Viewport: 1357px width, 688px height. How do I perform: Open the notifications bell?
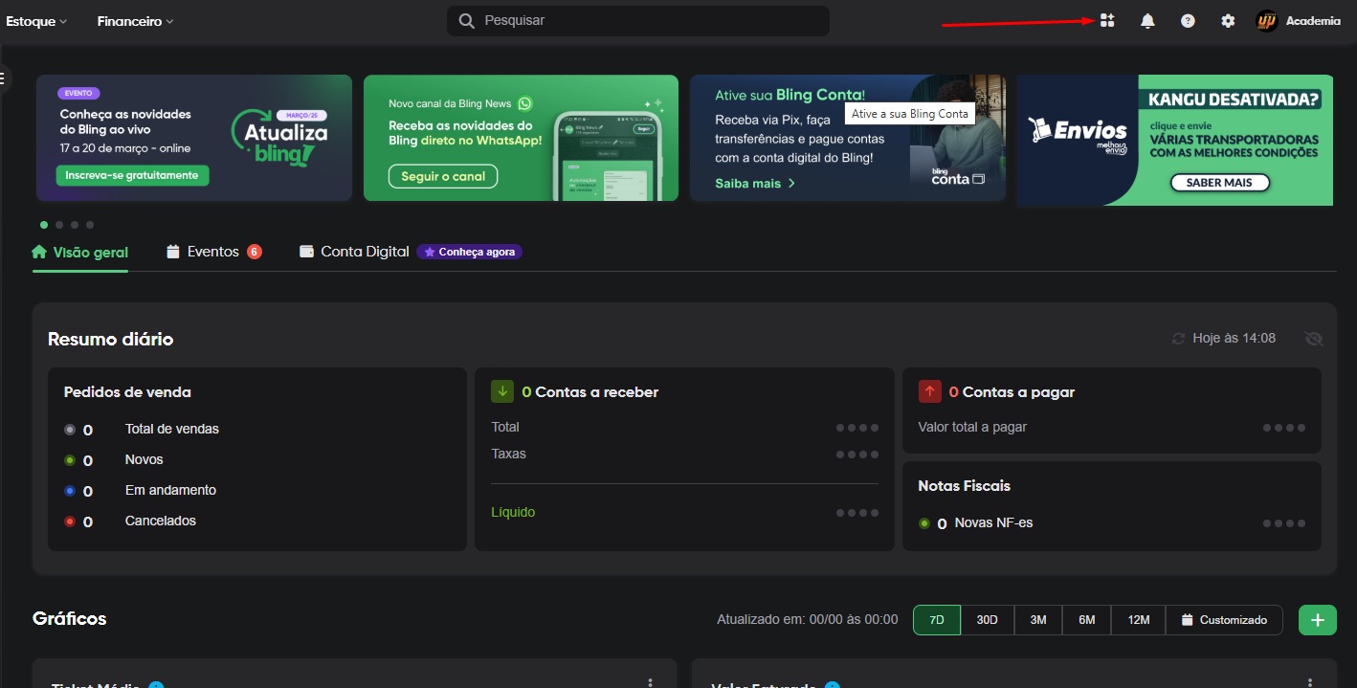(1147, 21)
